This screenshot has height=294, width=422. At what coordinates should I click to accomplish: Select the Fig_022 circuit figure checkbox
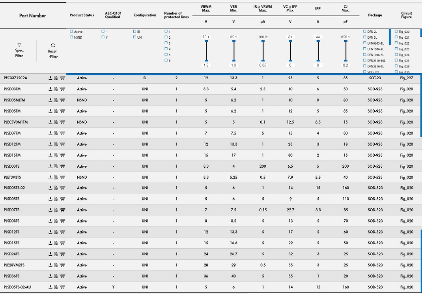396,43
